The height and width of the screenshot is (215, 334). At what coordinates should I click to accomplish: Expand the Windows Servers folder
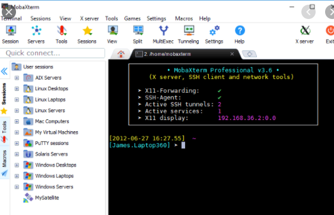click(17, 187)
